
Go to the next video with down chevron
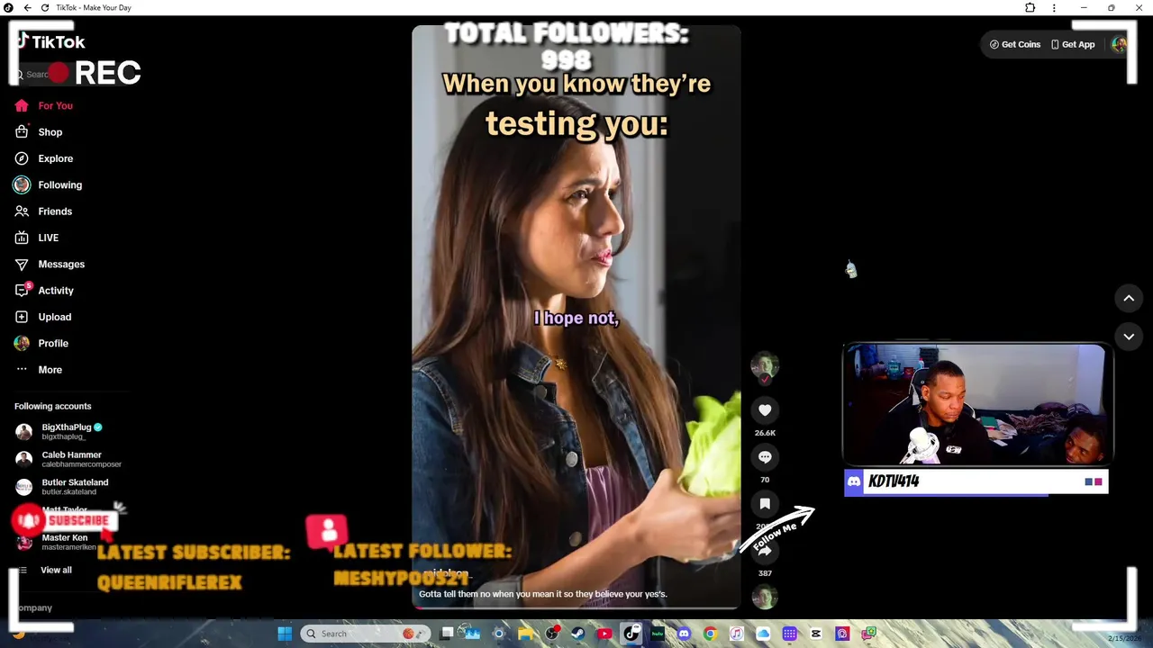tap(1129, 336)
